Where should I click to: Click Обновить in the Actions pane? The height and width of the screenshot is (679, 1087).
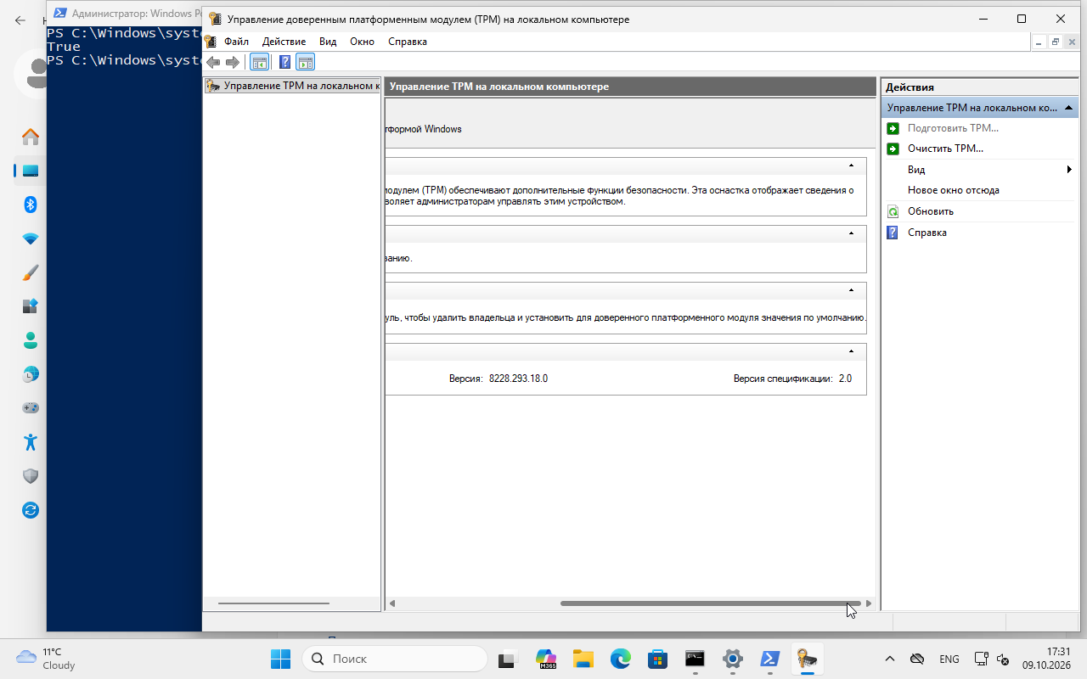[x=931, y=211]
